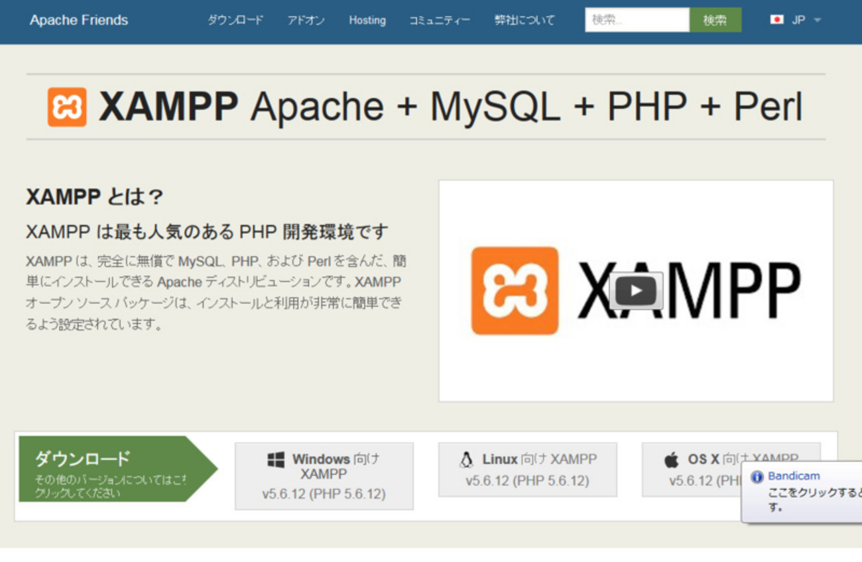
Task: Click the orange XAMPP logo in header
Action: (67, 107)
